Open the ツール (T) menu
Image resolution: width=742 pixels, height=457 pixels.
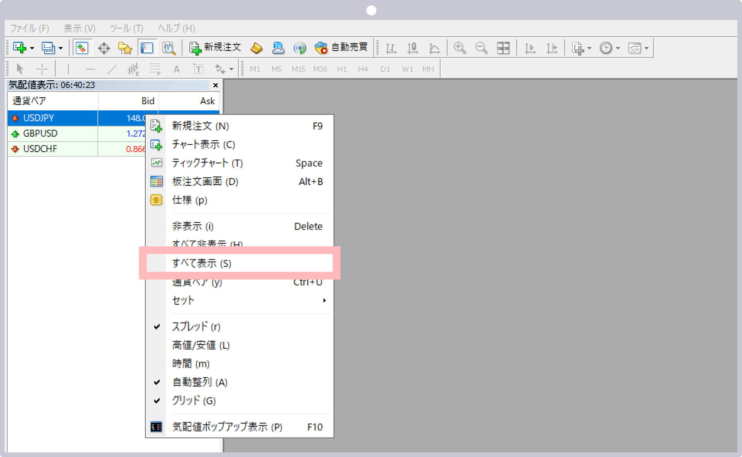click(x=126, y=28)
